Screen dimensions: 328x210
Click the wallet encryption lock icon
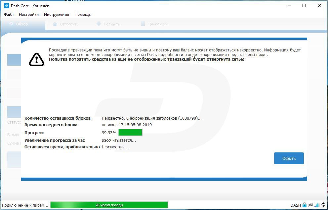(x=305, y=205)
